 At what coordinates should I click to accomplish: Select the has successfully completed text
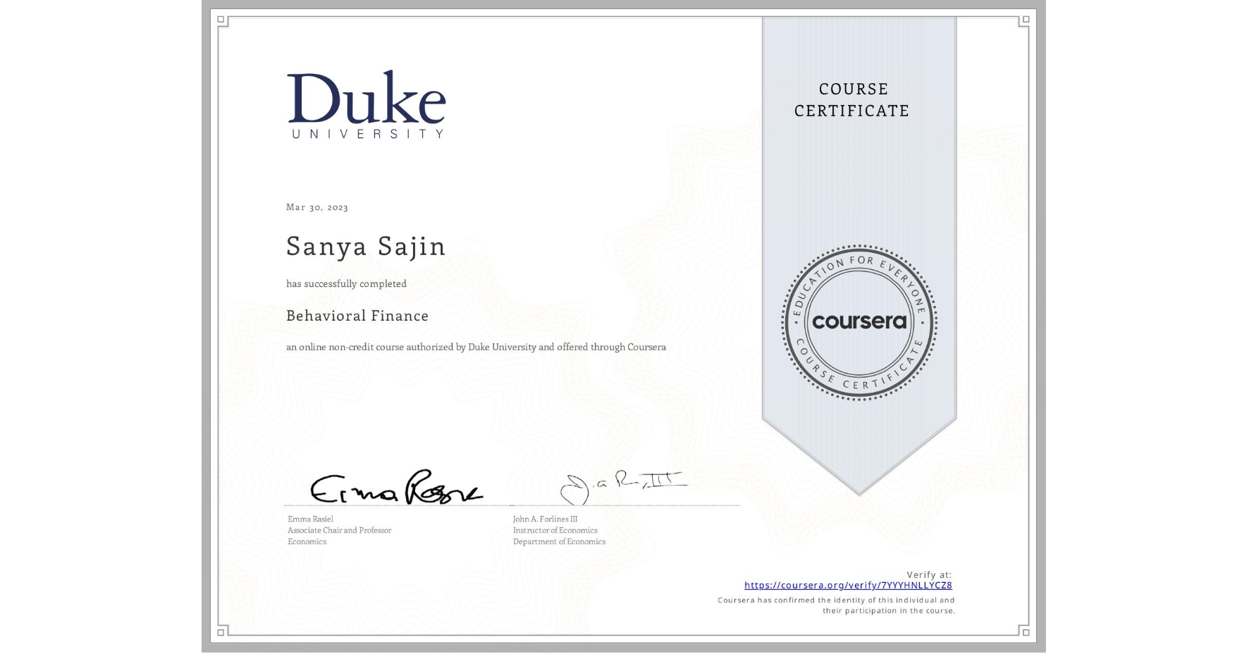(x=346, y=283)
